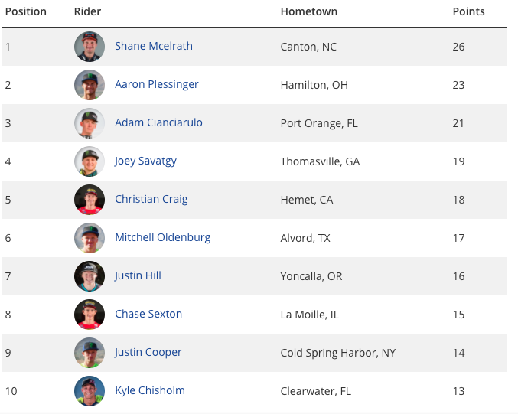This screenshot has width=518, height=414.
Task: Select the Justin Hill name link
Action: click(138, 275)
